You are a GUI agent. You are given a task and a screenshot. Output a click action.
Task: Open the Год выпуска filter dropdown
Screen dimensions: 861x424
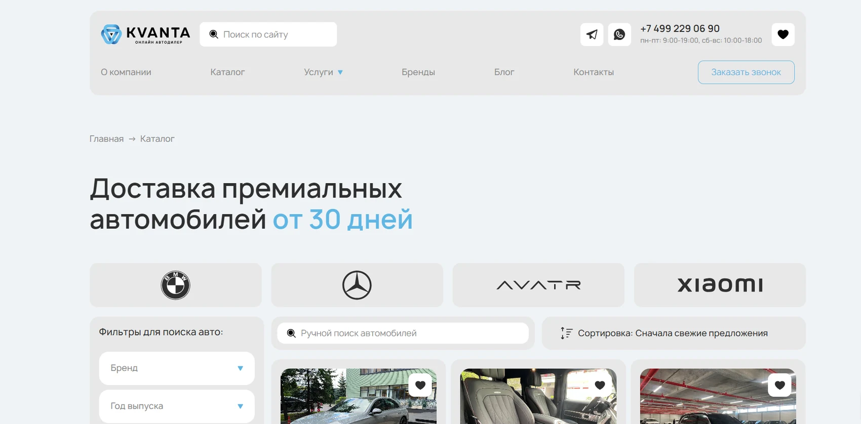pos(177,406)
